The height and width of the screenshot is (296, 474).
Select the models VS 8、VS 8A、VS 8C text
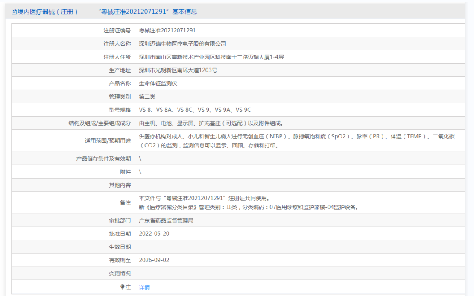point(166,110)
